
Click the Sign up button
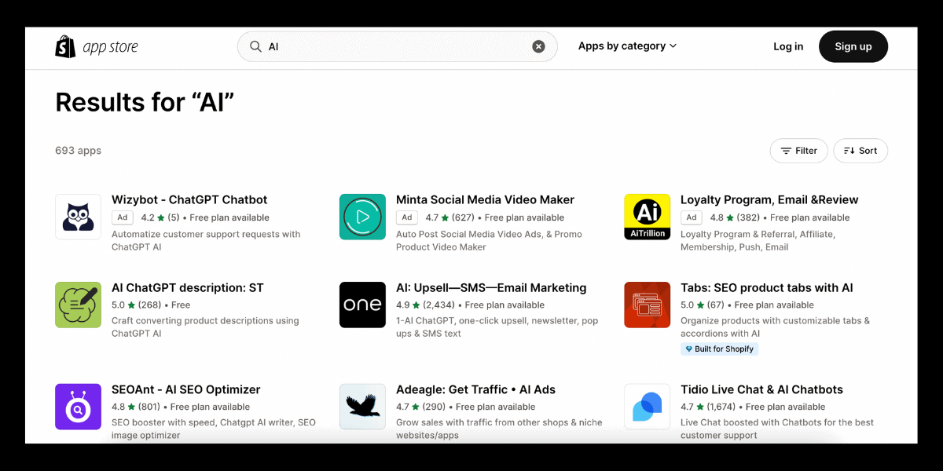pyautogui.click(x=853, y=46)
